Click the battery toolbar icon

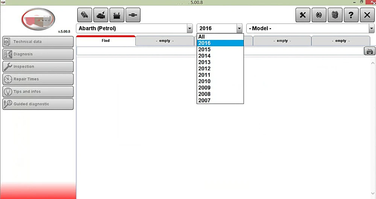point(117,15)
